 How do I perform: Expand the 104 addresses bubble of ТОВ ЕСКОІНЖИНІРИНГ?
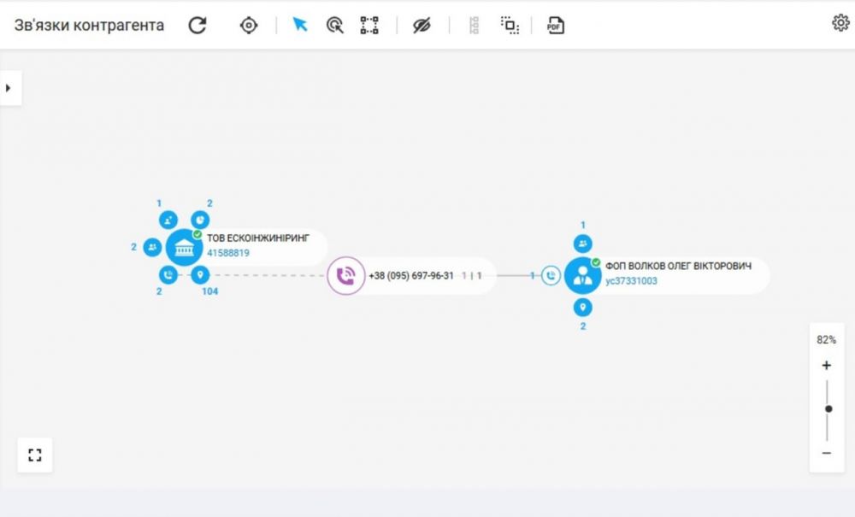[x=200, y=274]
